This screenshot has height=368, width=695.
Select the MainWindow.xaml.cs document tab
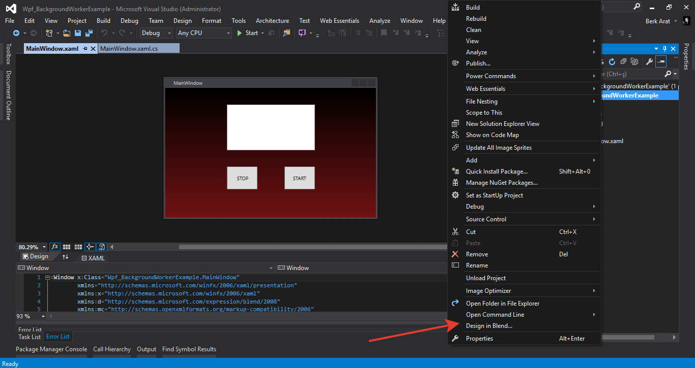pos(139,49)
